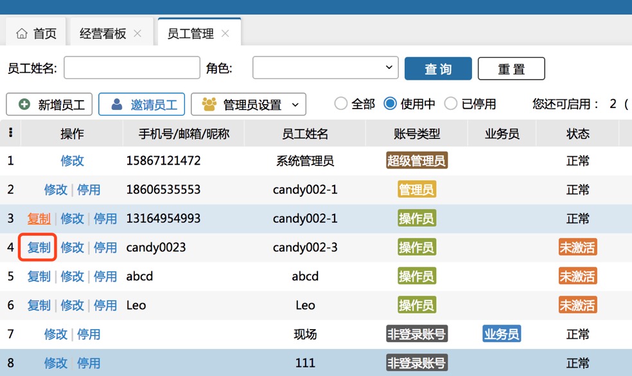The height and width of the screenshot is (376, 632).
Task: Click 非登录账号 badge in 现场 row
Action: (417, 334)
